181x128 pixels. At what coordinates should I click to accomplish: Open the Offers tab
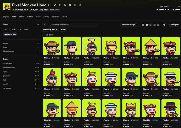pyautogui.click(x=22, y=17)
